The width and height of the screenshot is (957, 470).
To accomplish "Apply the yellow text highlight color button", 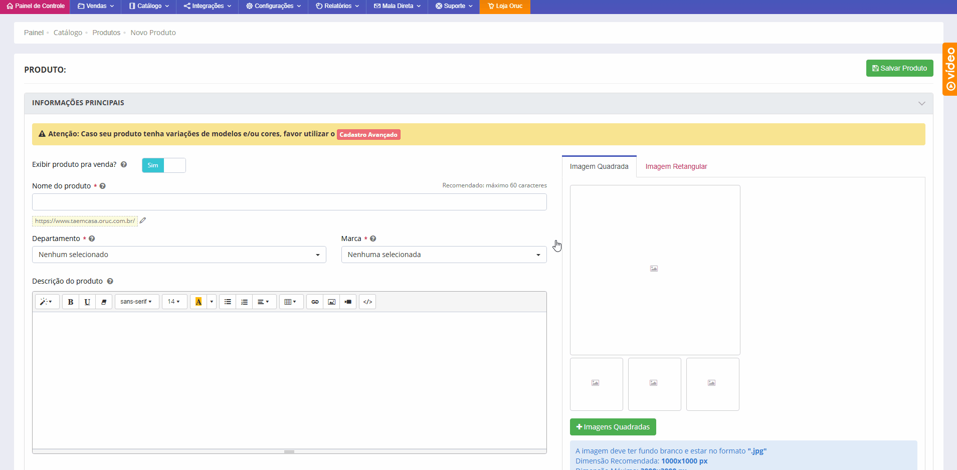I will pos(199,302).
